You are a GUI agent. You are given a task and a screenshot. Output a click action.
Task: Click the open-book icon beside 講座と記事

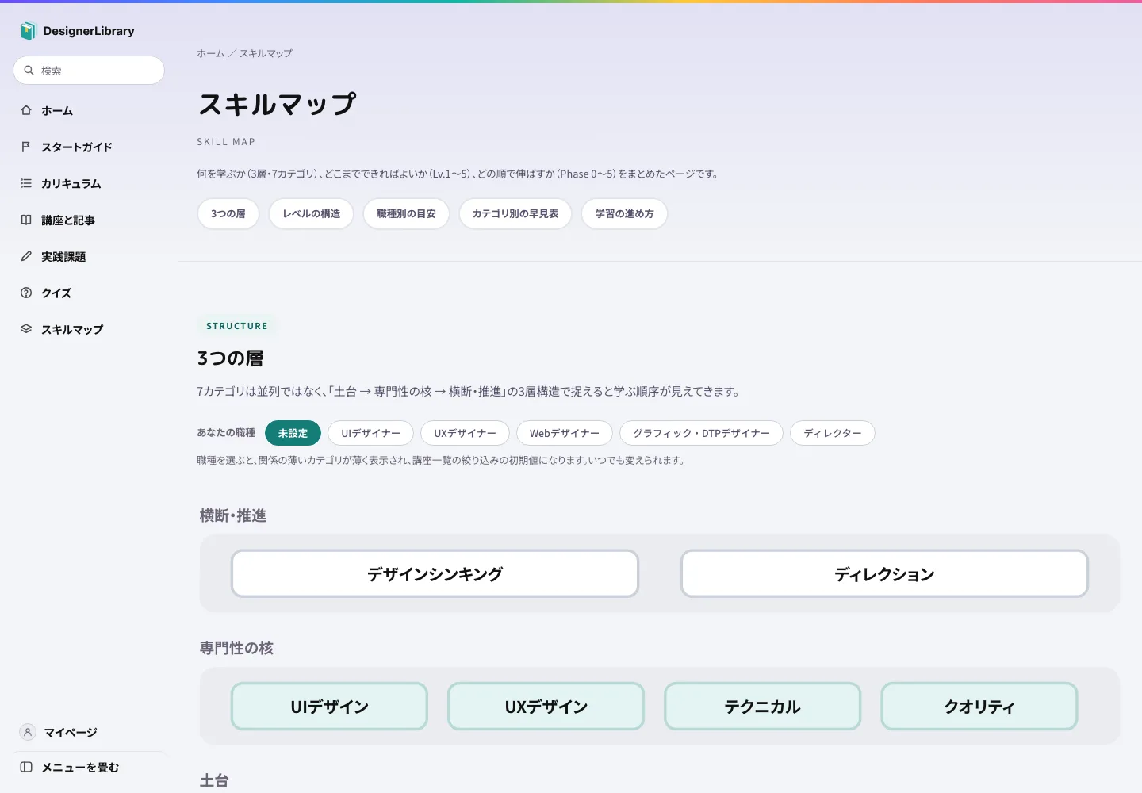[x=26, y=220]
